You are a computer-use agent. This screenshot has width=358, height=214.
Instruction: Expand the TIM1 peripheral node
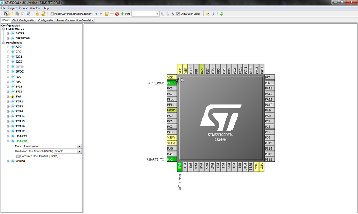(x=8, y=102)
